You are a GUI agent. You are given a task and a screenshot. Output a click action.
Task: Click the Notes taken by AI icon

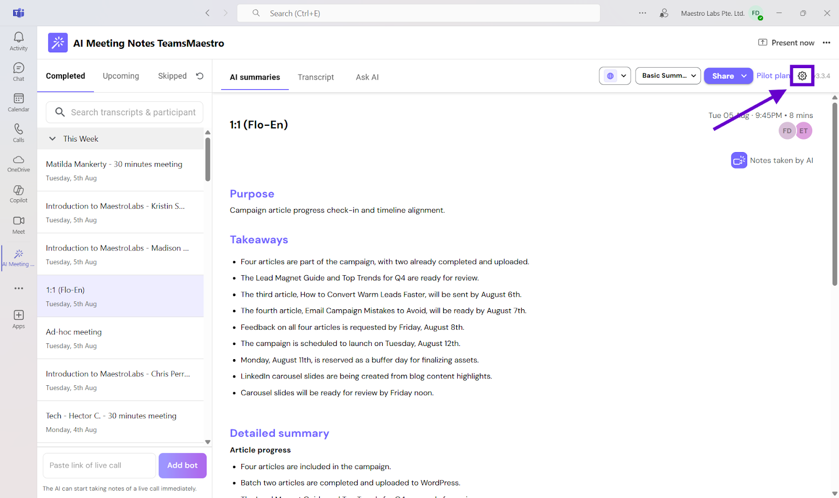[x=739, y=160]
